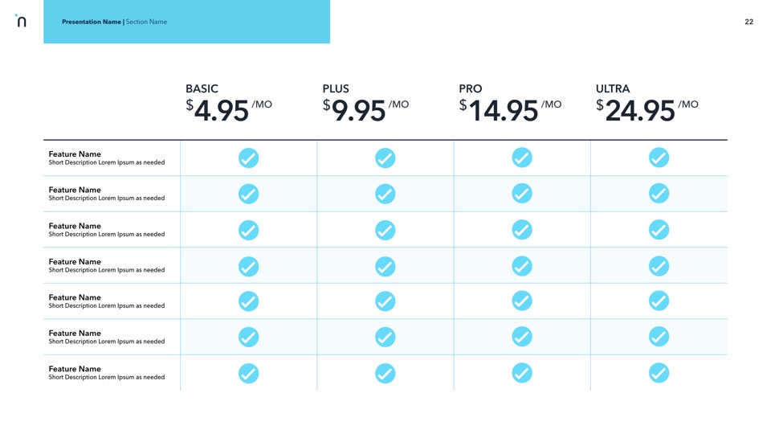
Task: Click the PLUS checkmark in first feature row
Action: (x=385, y=158)
